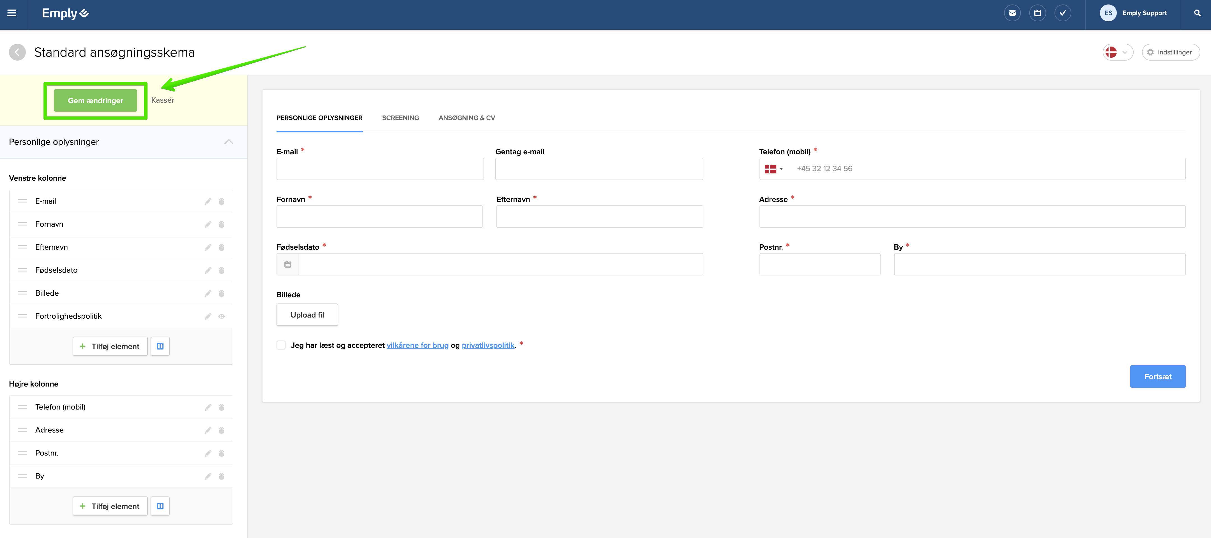Click the Gem ændringer button
The width and height of the screenshot is (1211, 538).
coord(95,101)
